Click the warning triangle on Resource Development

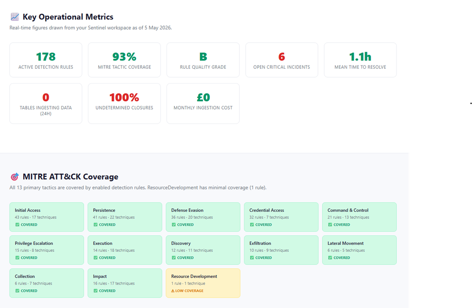point(173,291)
